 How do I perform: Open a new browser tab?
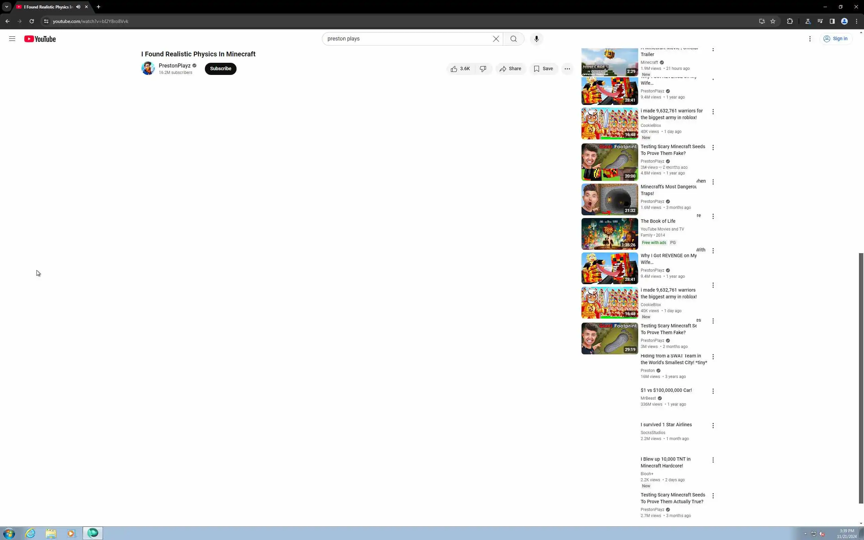click(99, 7)
